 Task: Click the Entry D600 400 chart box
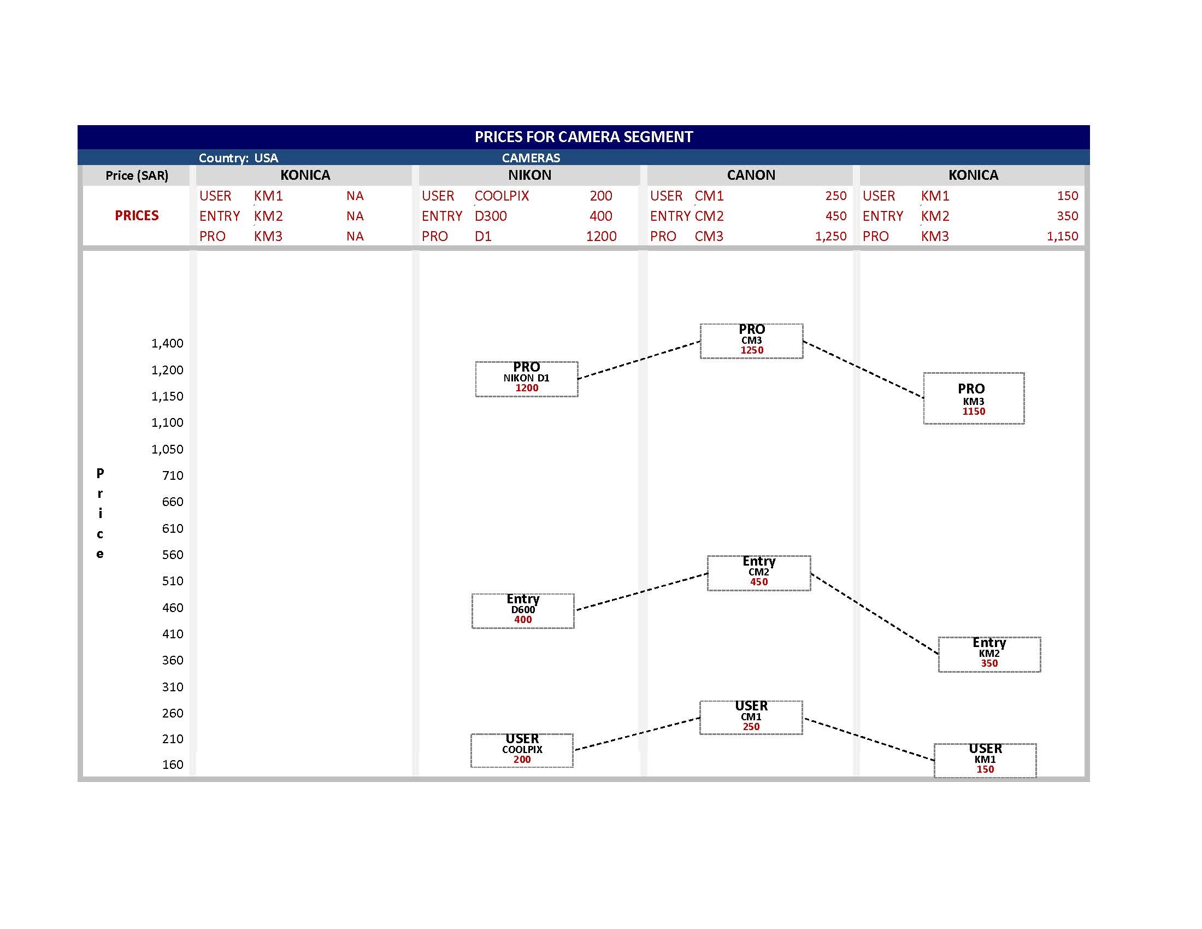coord(523,611)
